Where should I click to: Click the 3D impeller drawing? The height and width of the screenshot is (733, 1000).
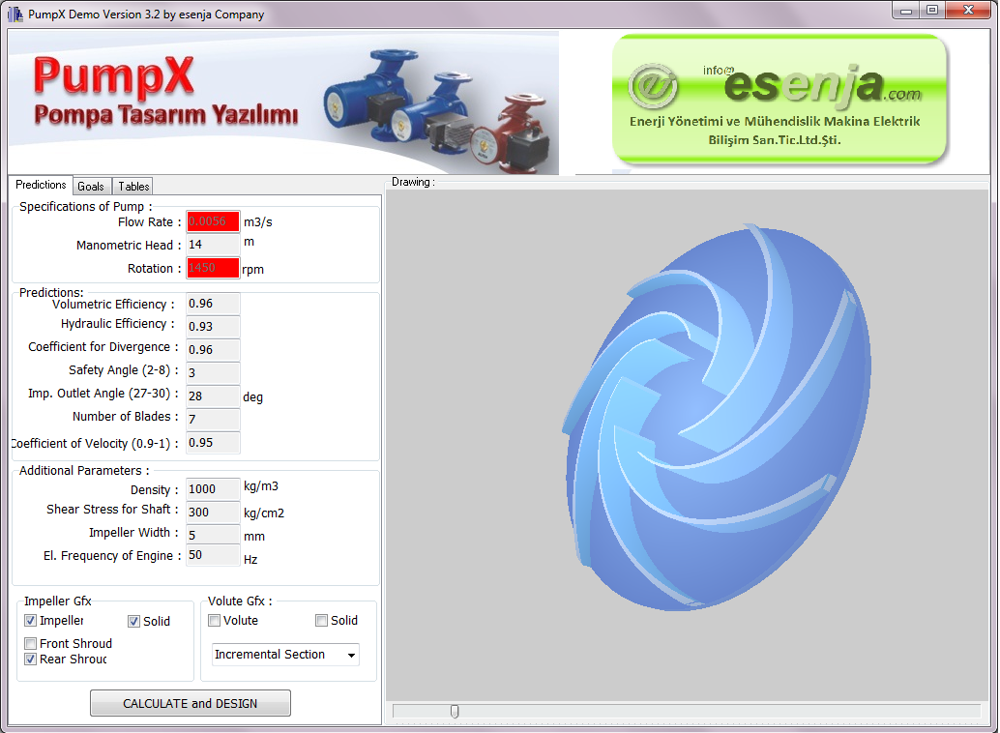pyautogui.click(x=710, y=421)
